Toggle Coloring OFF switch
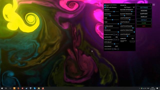This screenshot has height=90, width=160. point(116,46)
